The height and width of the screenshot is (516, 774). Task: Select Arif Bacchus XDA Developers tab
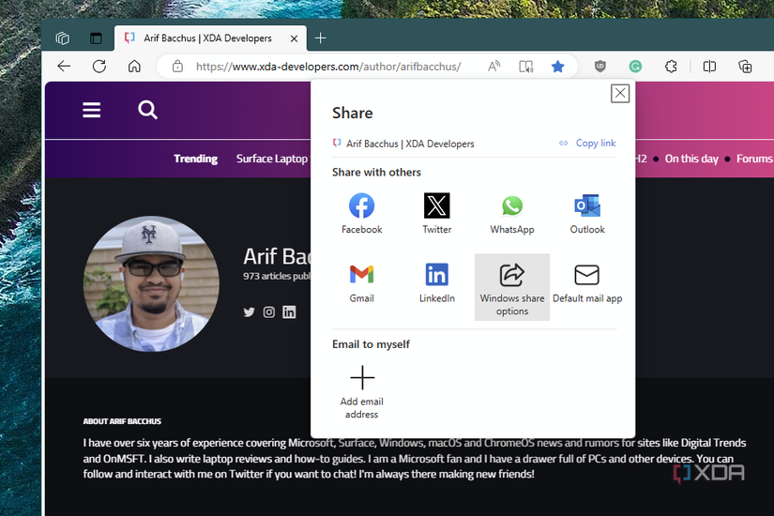tap(207, 38)
